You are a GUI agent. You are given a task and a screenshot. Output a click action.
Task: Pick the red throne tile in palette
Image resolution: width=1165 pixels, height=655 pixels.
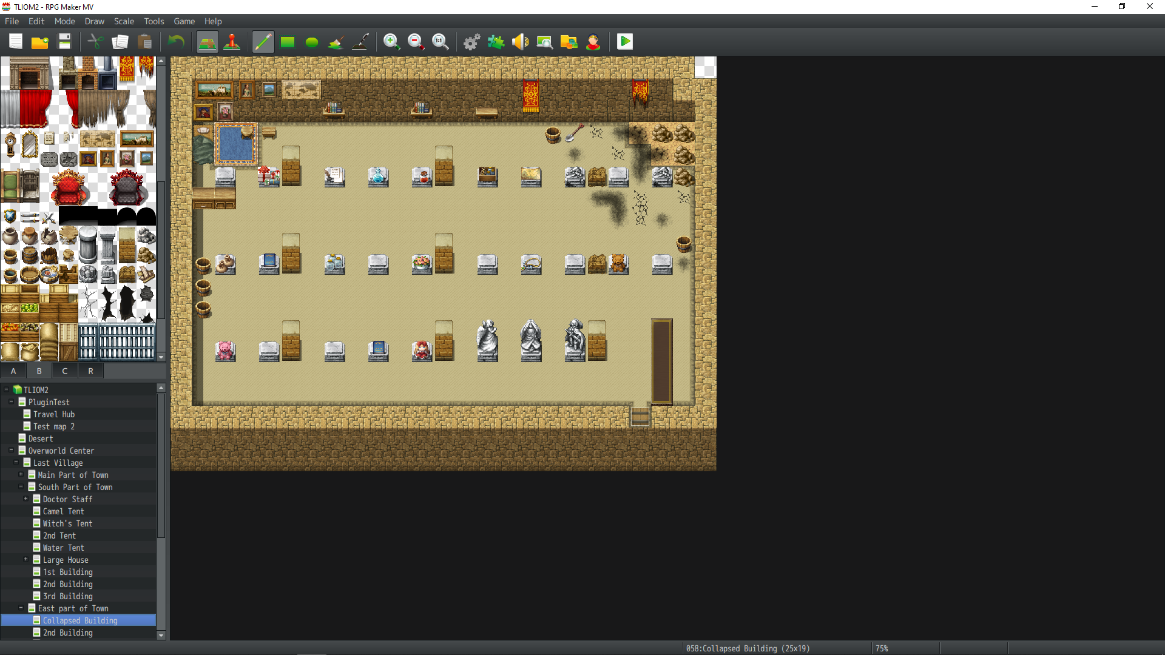click(x=69, y=187)
